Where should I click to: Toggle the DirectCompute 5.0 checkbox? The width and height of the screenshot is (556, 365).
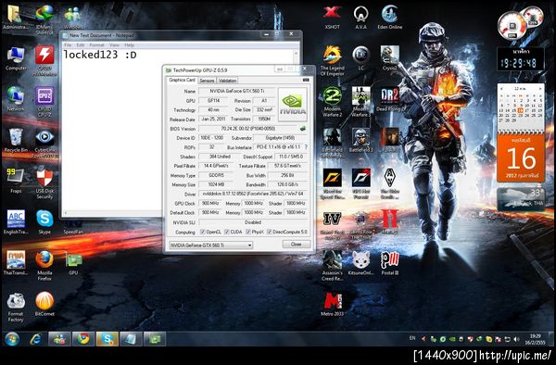(x=270, y=232)
